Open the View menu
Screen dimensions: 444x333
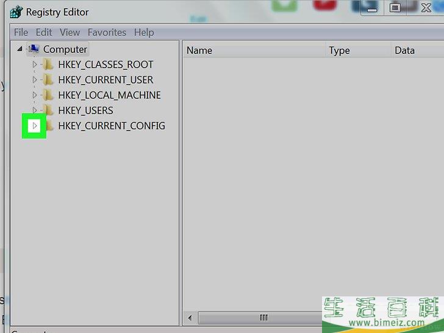tap(70, 32)
